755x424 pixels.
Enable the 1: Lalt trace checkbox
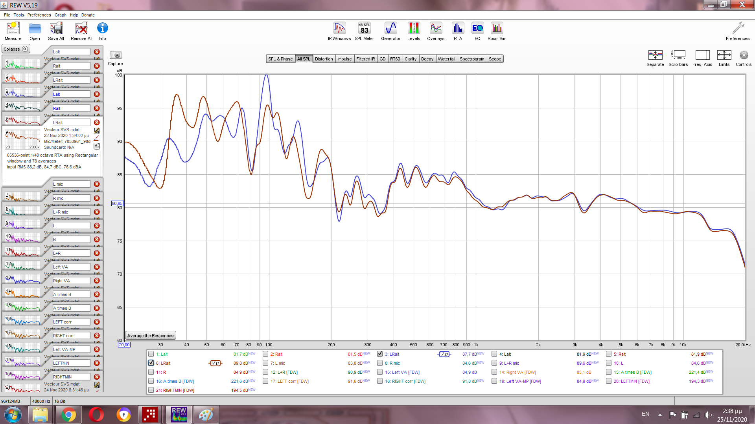coord(151,354)
